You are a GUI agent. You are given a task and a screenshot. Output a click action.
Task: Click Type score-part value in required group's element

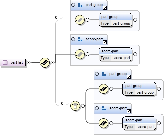[121, 58]
